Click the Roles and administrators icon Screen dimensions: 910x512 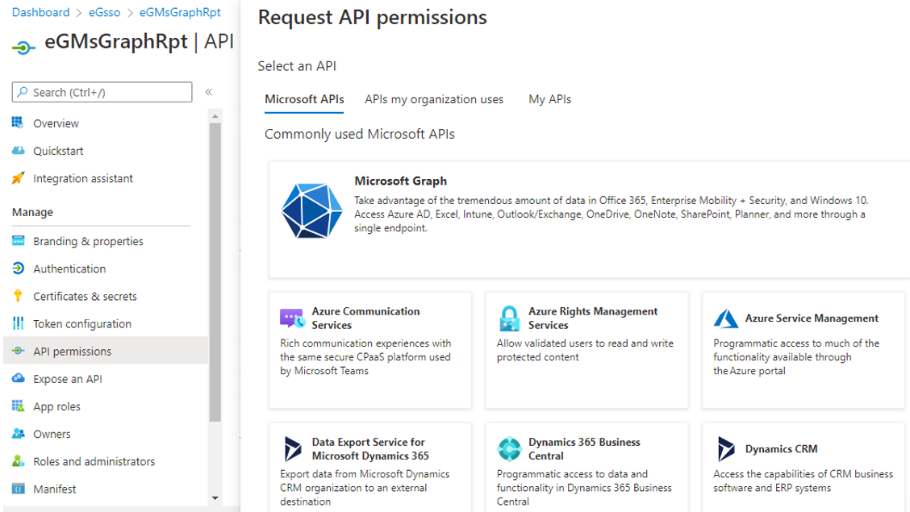point(18,461)
